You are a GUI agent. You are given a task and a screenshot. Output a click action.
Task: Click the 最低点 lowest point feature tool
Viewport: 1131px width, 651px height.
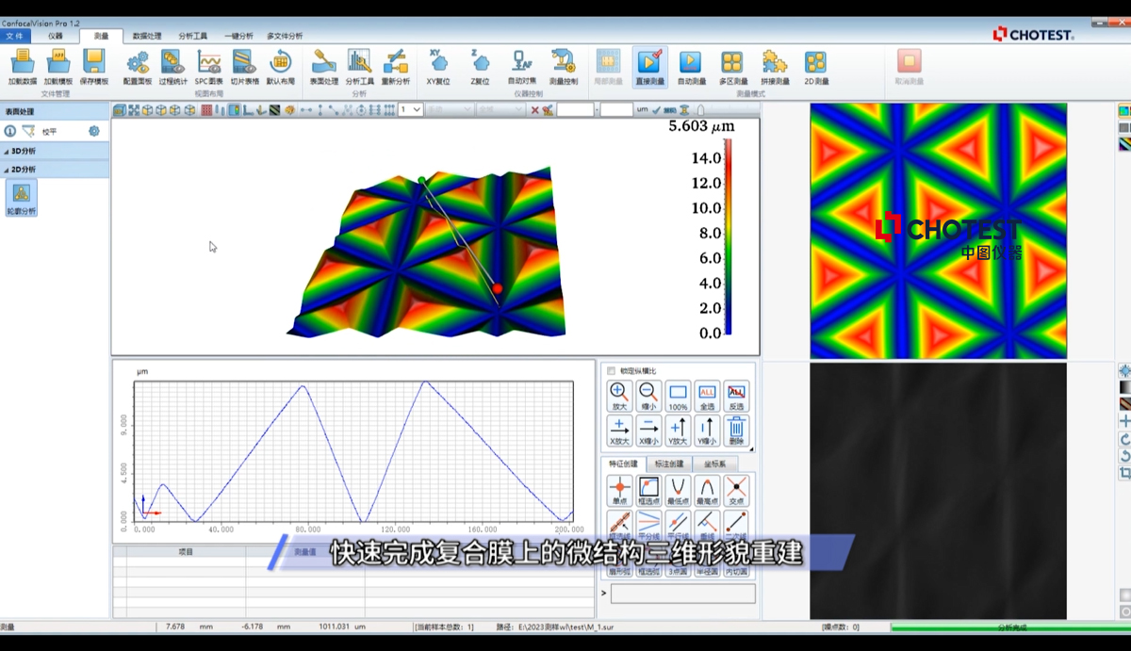(677, 491)
